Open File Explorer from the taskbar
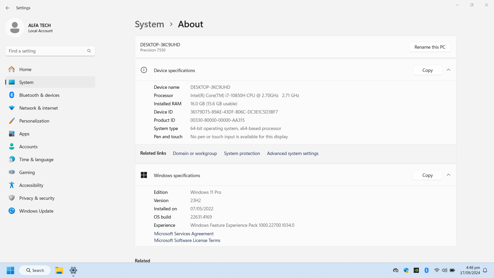The width and height of the screenshot is (494, 278). (59, 270)
